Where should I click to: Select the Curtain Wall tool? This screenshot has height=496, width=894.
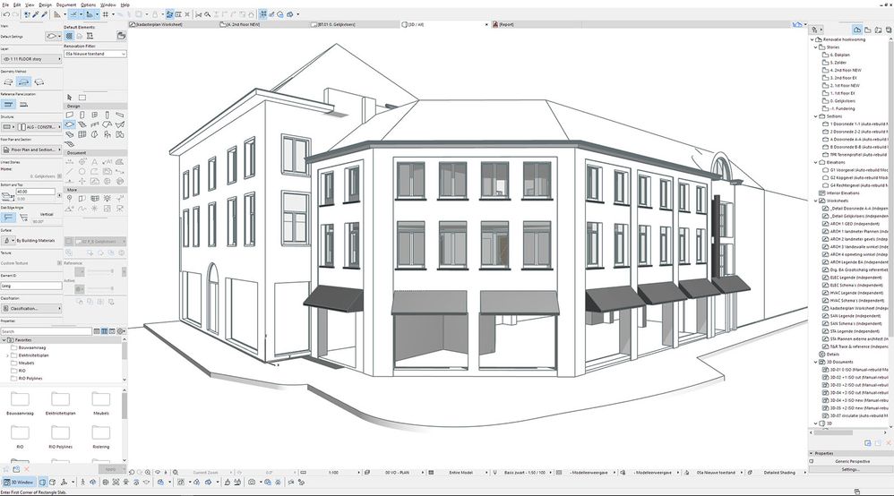coord(82,134)
